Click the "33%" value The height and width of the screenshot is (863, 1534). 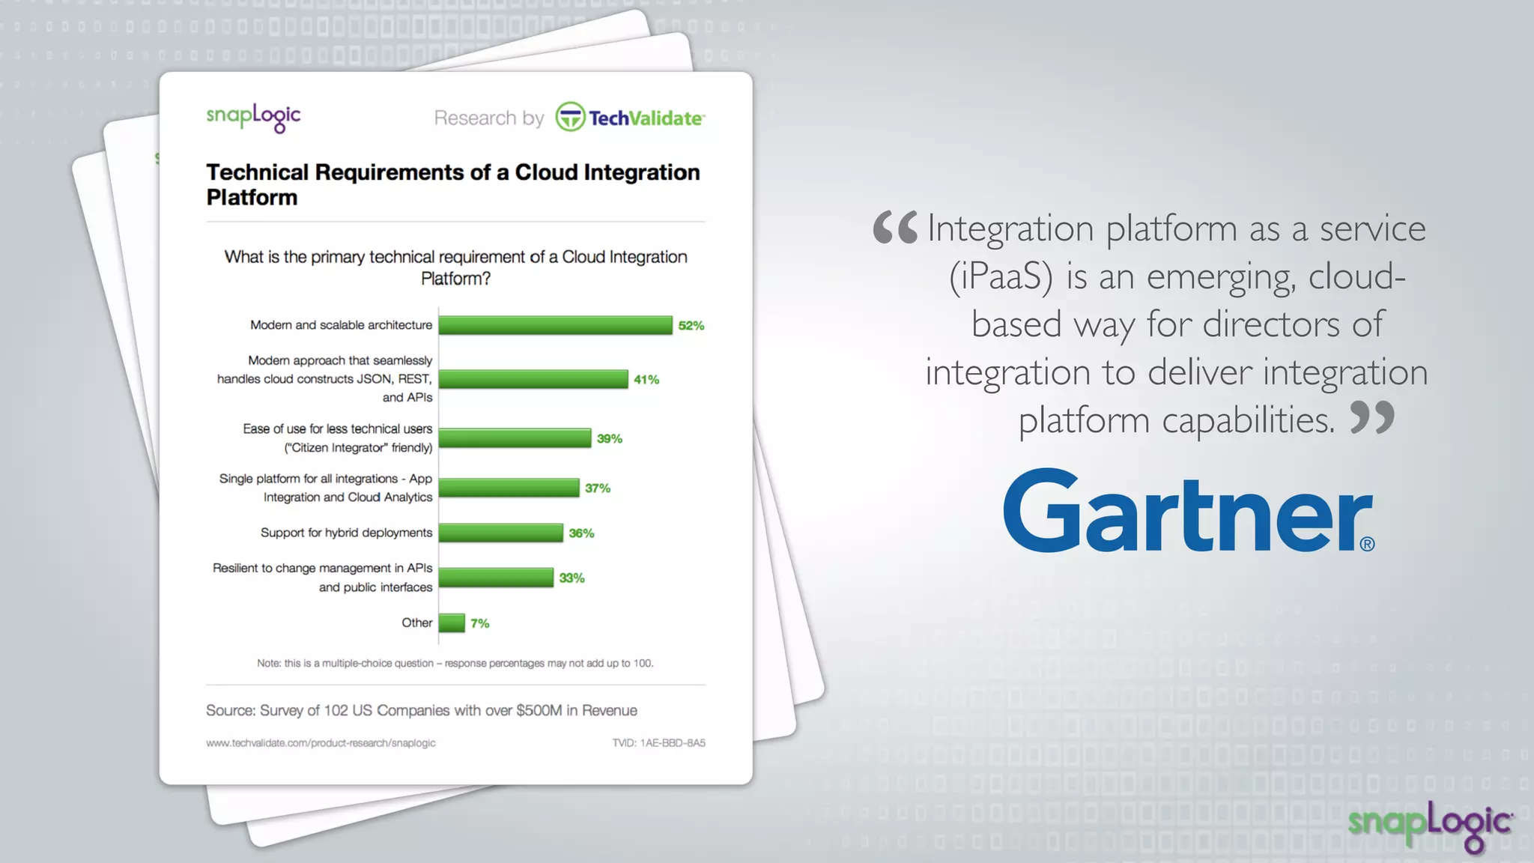tap(572, 578)
